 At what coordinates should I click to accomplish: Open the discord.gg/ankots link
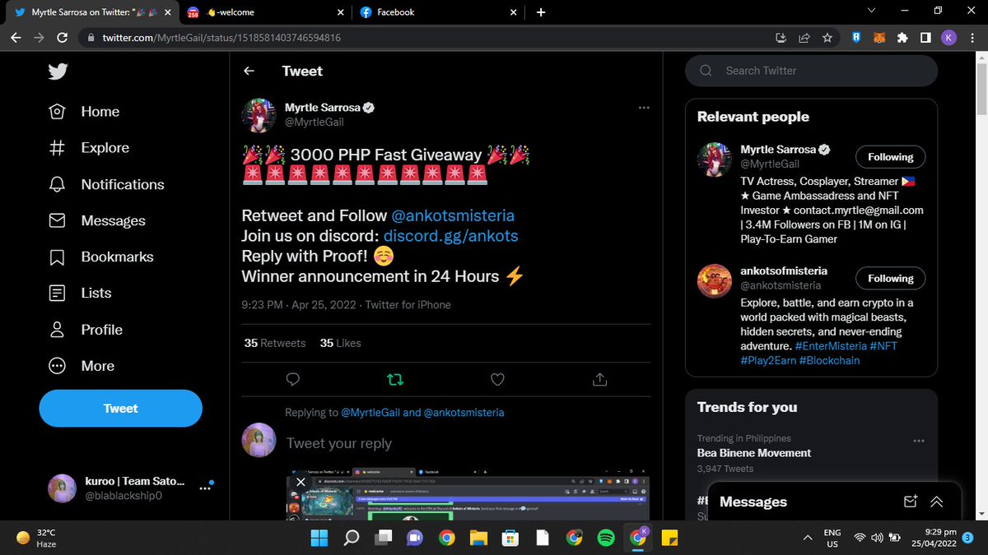(x=451, y=236)
